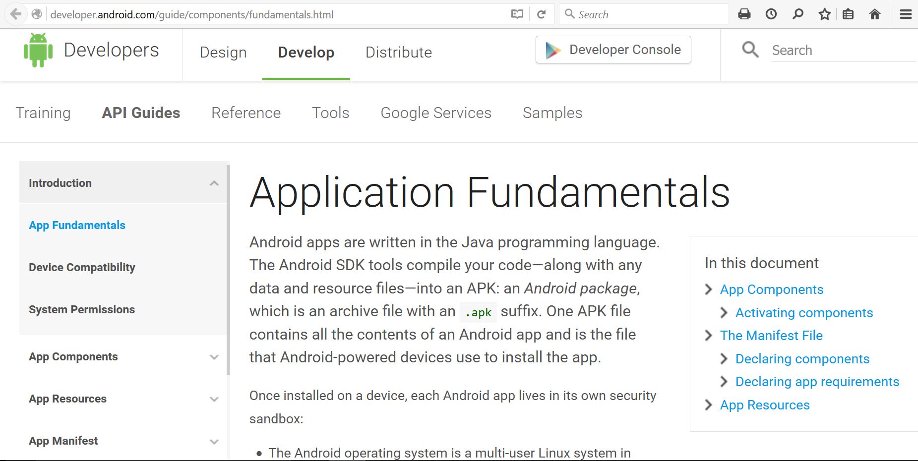Expand the App Manifest section
918x461 pixels.
click(x=214, y=441)
